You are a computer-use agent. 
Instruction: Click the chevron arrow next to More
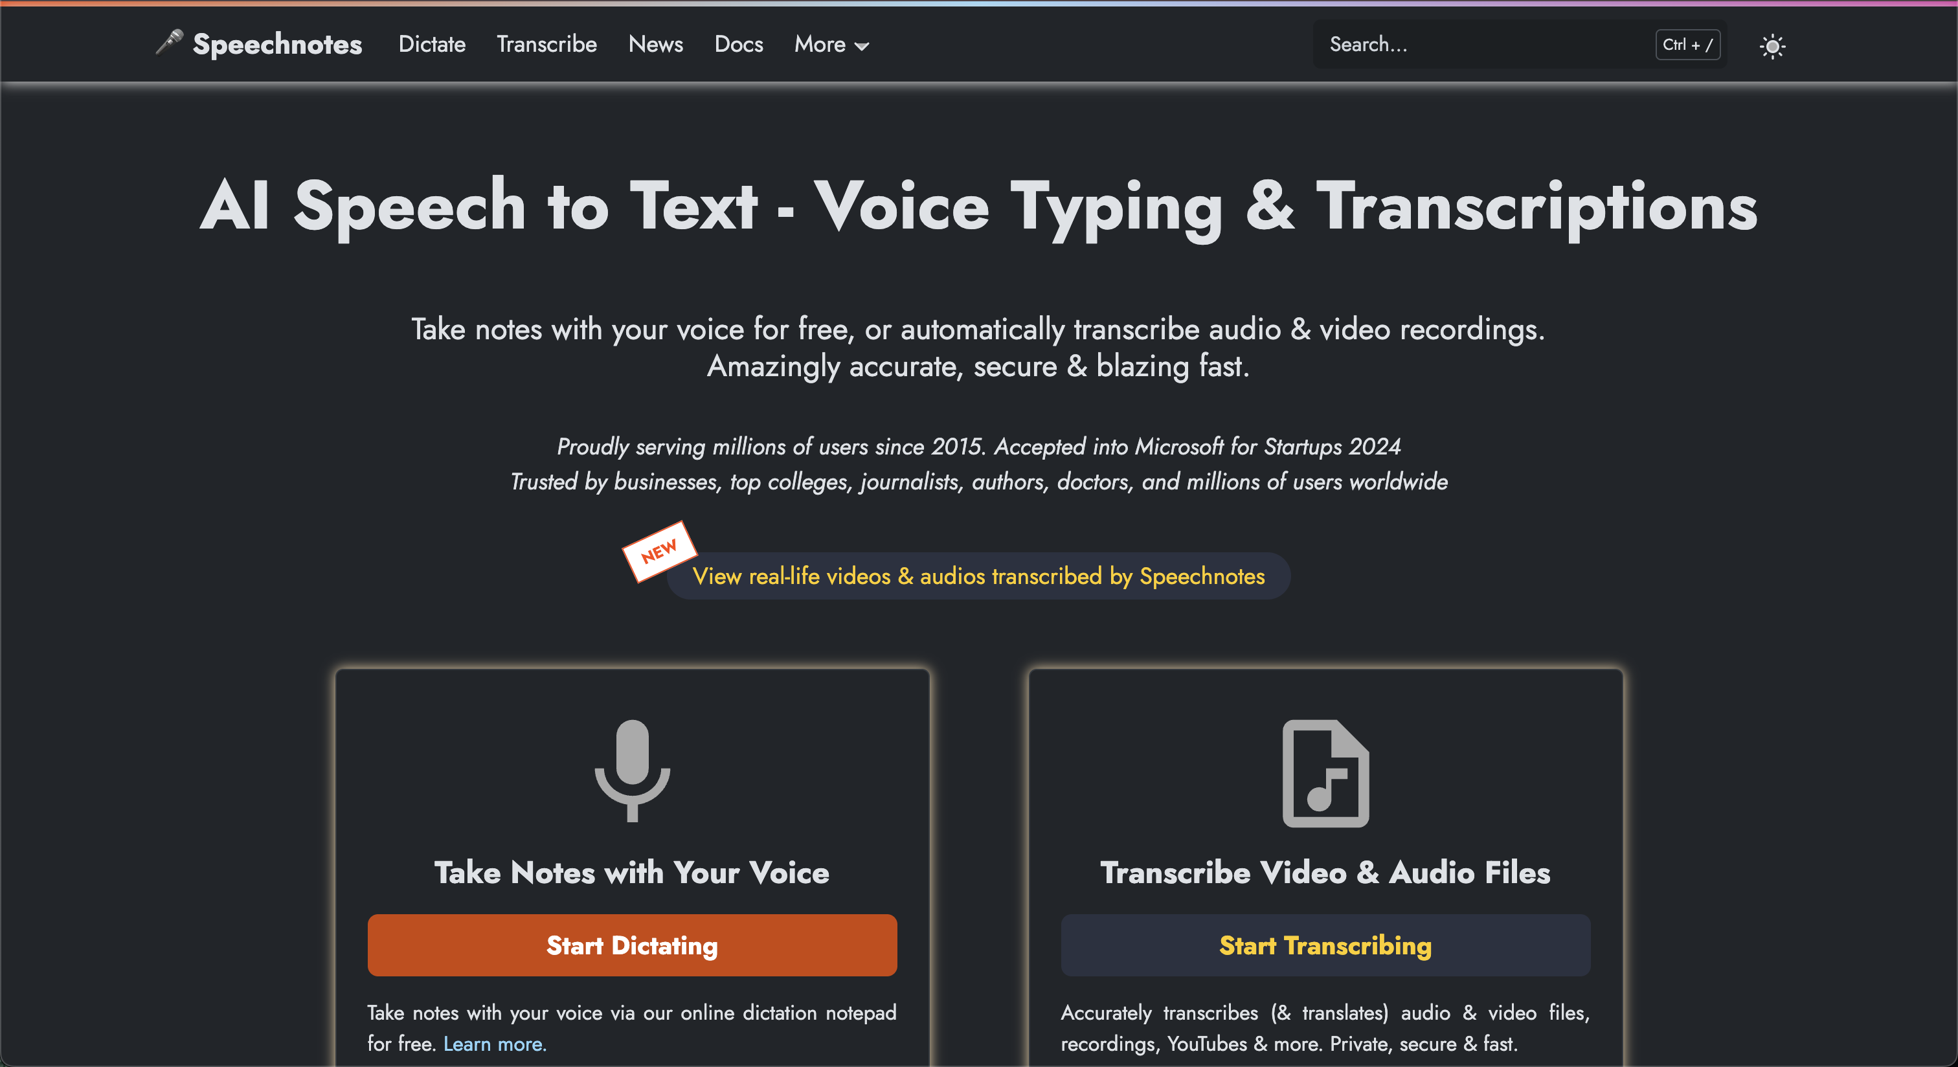[862, 47]
